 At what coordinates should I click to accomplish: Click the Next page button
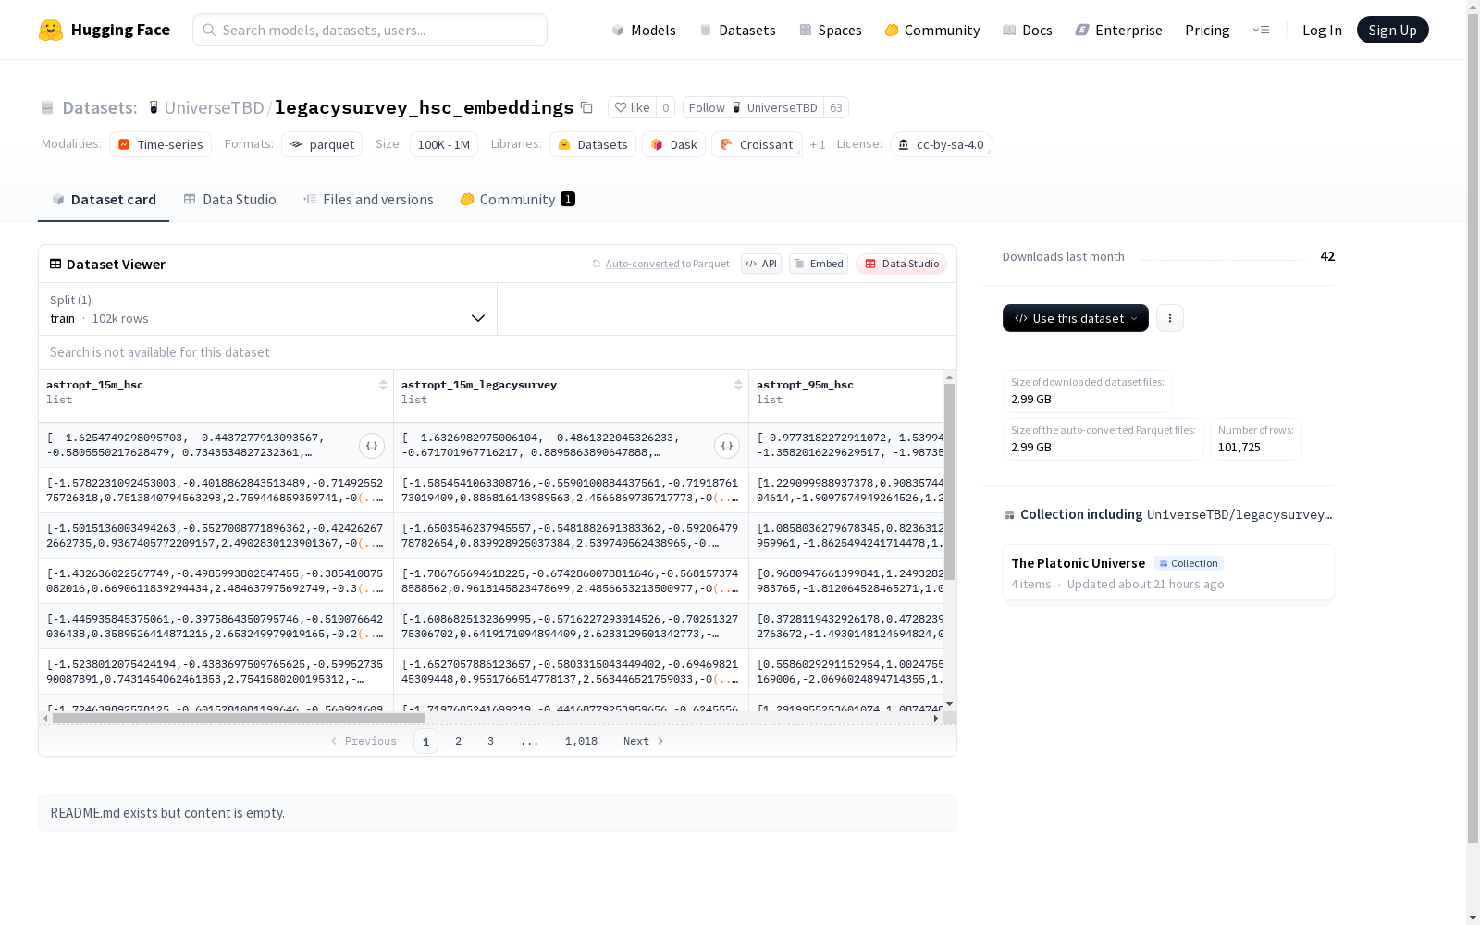643,741
